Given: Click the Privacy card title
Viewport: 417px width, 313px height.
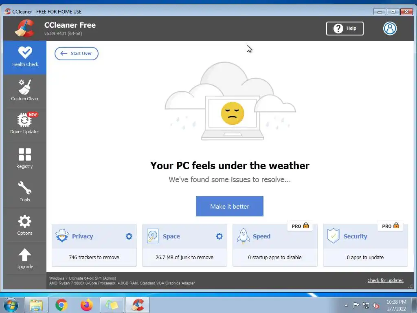Looking at the screenshot, I should [82, 236].
